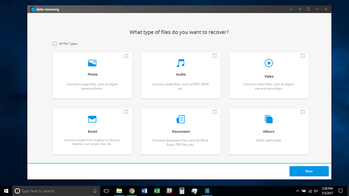Image resolution: width=349 pixels, height=196 pixels.
Task: Click the Photo picture icon
Action: (92, 63)
